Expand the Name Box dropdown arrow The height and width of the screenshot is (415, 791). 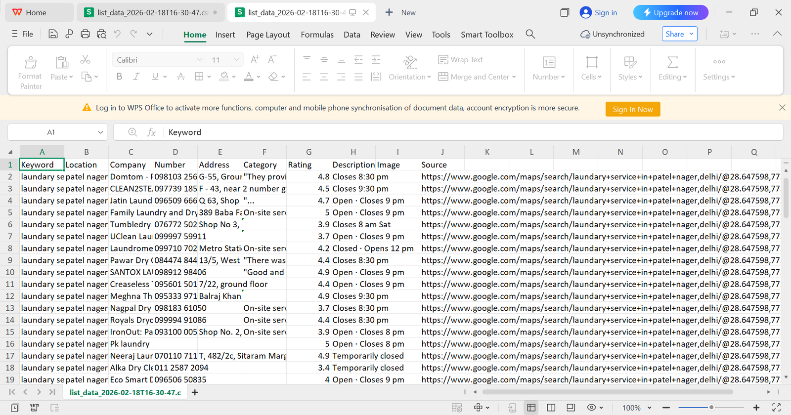coord(100,132)
